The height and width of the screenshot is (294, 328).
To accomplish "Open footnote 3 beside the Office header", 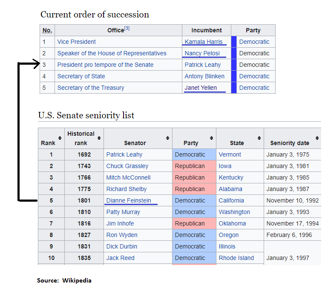I will click(127, 29).
